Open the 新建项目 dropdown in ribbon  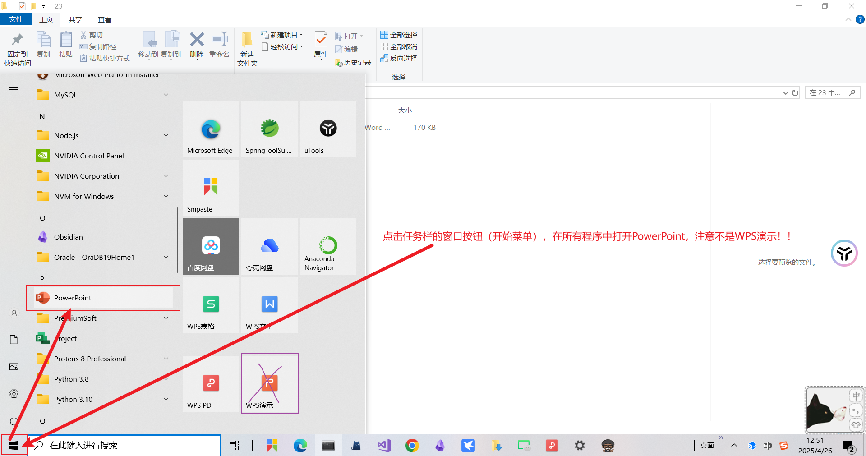(x=282, y=35)
